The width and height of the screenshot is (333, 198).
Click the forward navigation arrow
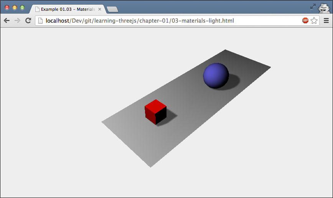pos(17,21)
